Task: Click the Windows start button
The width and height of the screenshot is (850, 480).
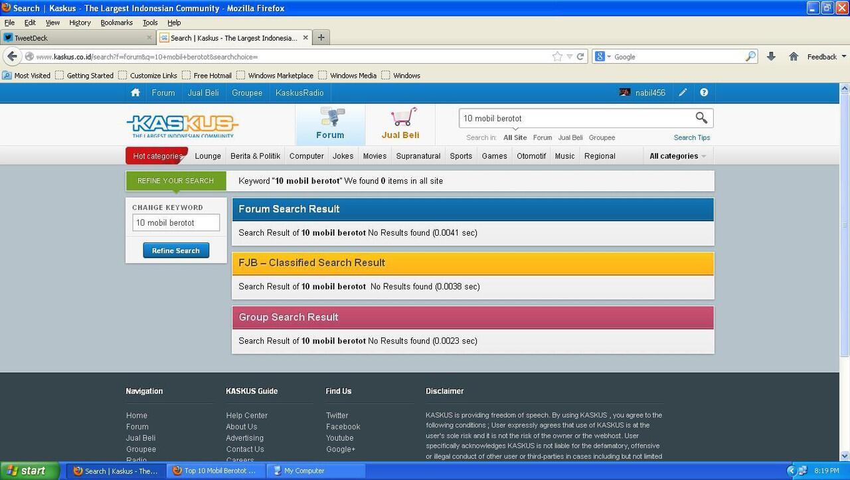Action: pos(30,471)
